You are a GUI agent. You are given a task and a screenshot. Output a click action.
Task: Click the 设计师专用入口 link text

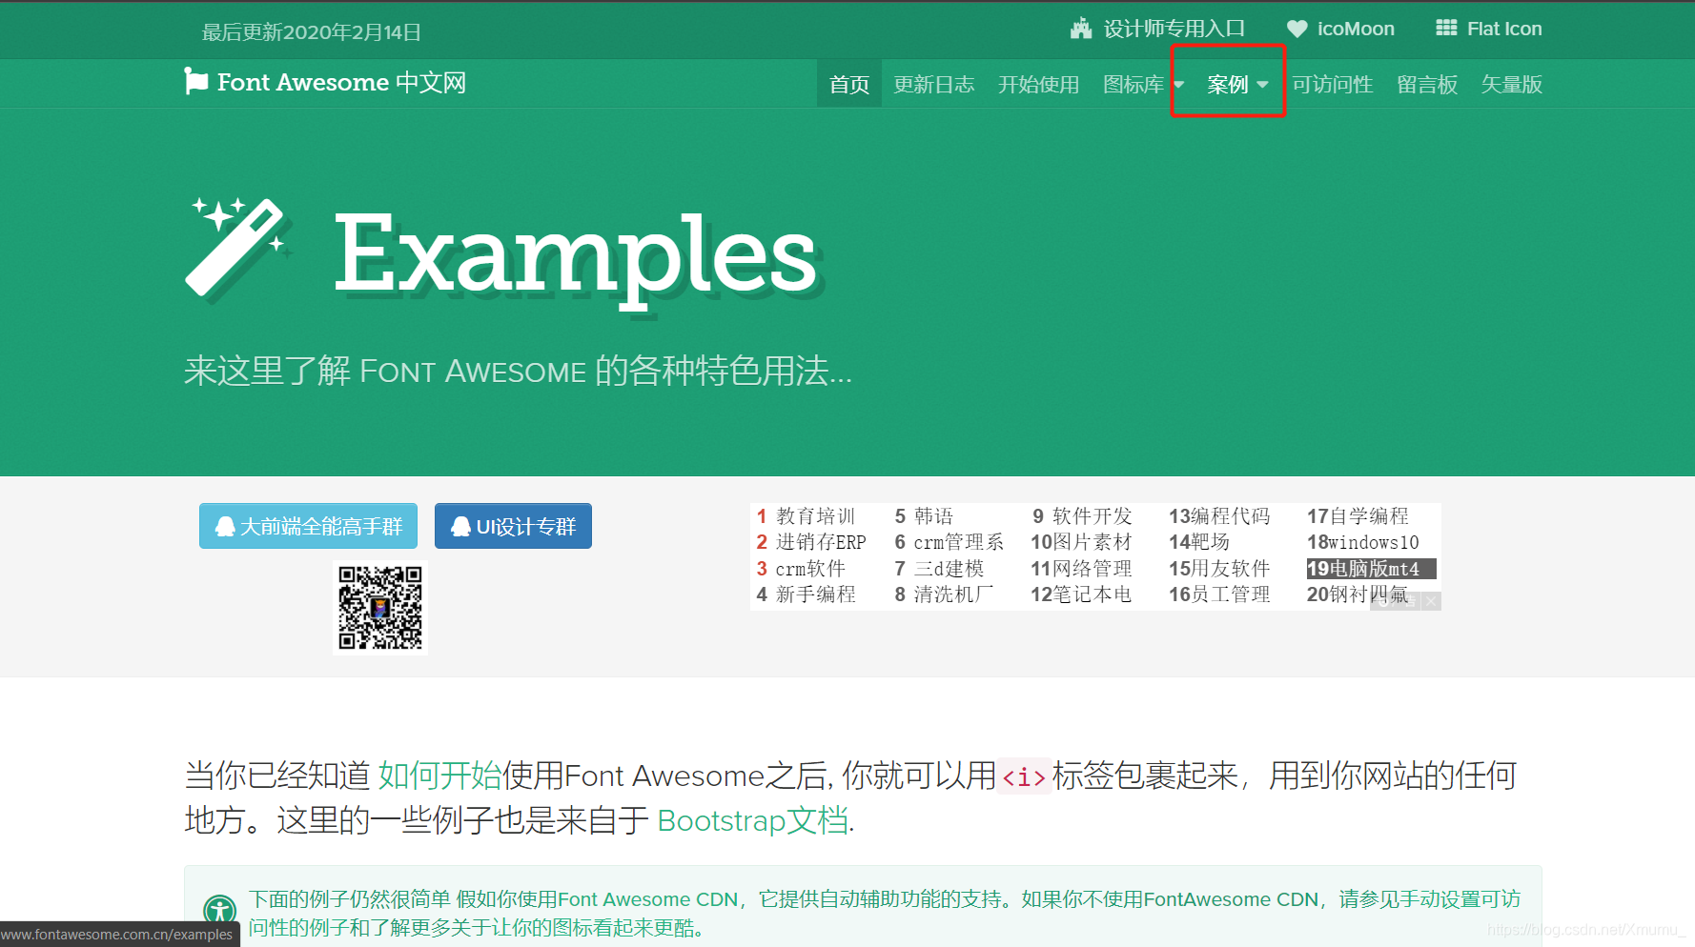point(1174,29)
